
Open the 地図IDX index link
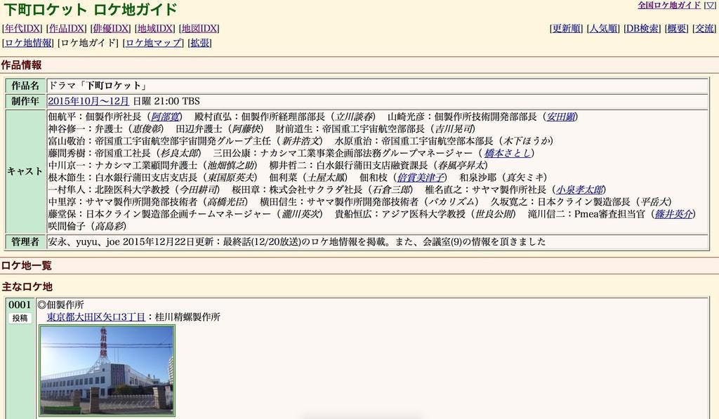[199, 28]
